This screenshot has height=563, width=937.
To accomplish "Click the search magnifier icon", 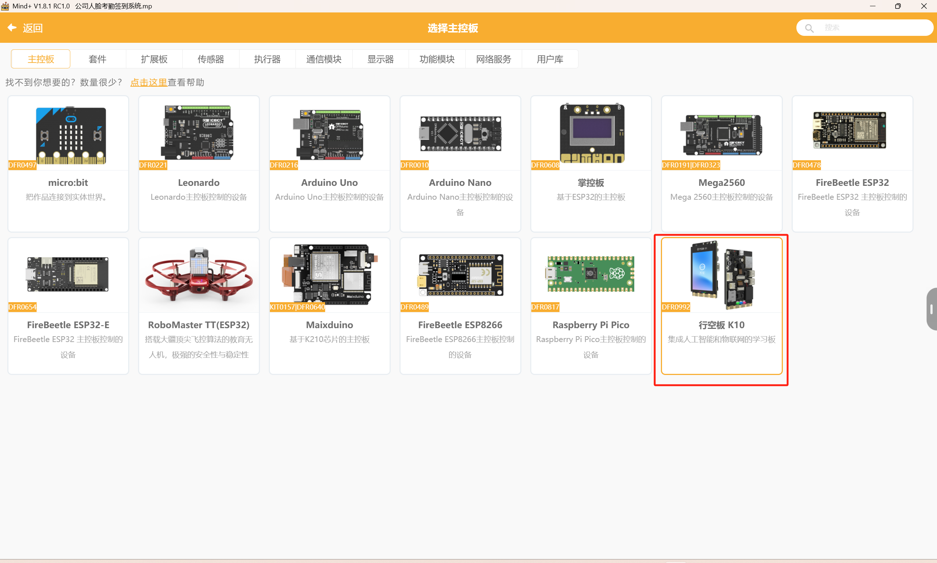I will (x=809, y=28).
